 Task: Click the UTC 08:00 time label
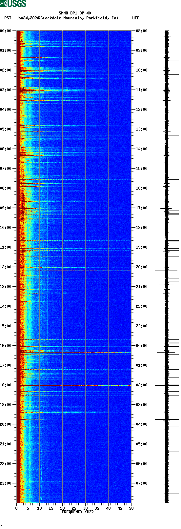pyautogui.click(x=142, y=31)
